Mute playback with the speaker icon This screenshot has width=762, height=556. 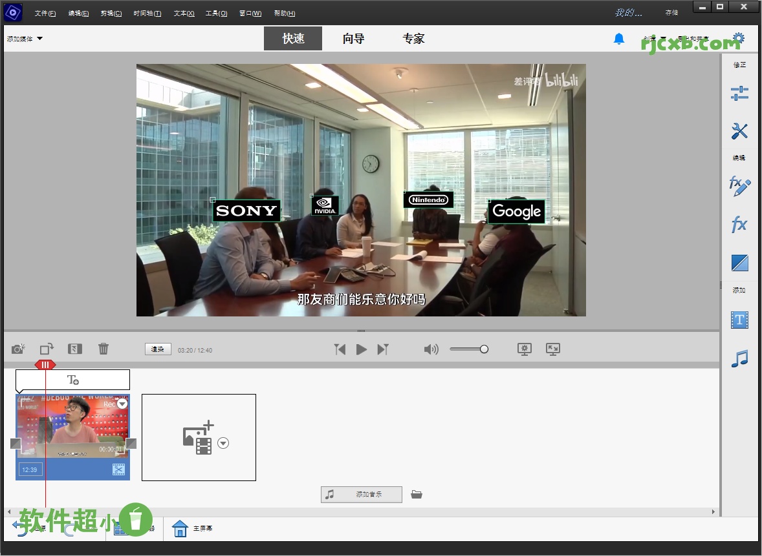point(431,349)
